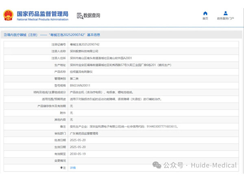Viewport: 244px width, 183px height.
Task: Click registrant name 深圳毅意科技有限公司
Action: pos(84,51)
